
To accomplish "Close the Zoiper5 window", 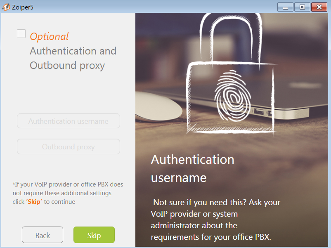I will tap(319, 7).
